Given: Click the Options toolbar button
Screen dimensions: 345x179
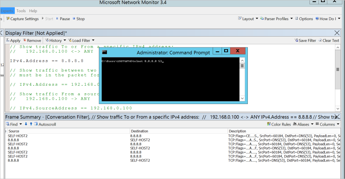Looking at the screenshot, I should [304, 19].
